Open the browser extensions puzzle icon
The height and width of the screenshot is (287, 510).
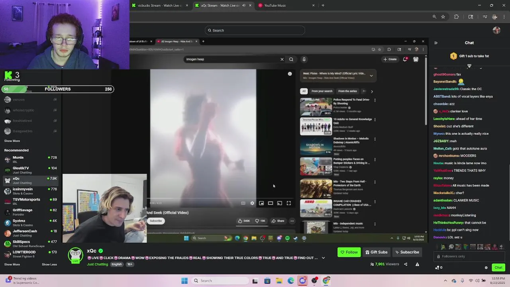(x=457, y=17)
